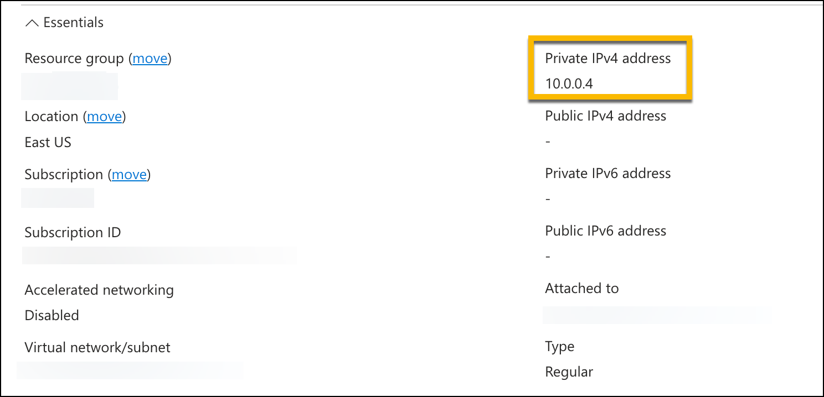Click the Resource group name value
Viewport: 824px width, 397px height.
click(x=69, y=86)
